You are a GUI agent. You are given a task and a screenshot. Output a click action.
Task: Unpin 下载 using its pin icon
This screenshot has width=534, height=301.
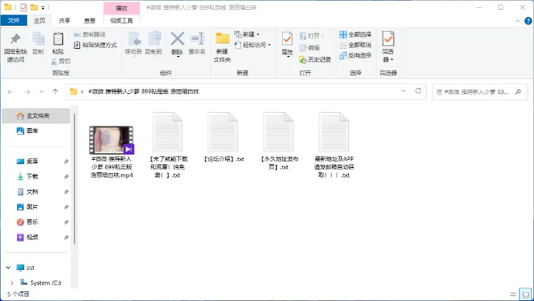[66, 177]
